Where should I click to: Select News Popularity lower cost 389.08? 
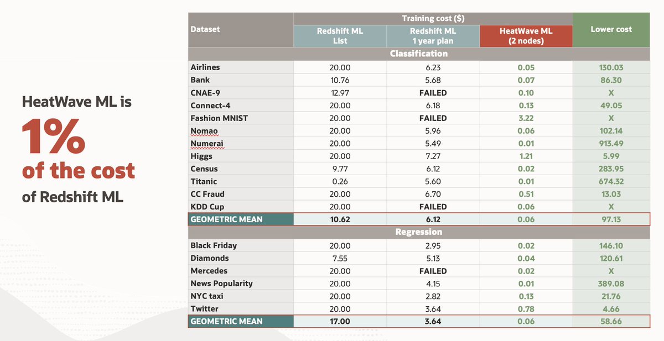coord(611,284)
